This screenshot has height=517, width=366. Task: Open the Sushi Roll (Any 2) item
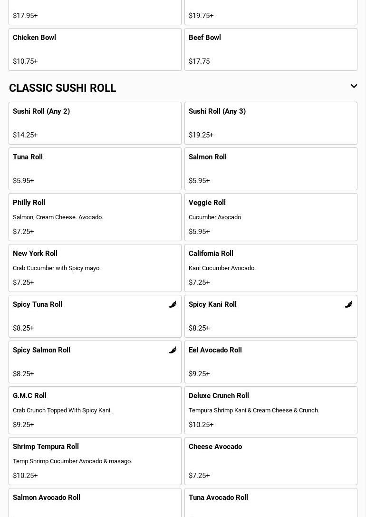click(x=95, y=123)
